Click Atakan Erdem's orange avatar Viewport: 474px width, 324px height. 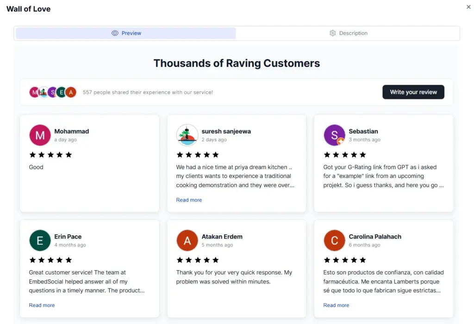click(187, 240)
